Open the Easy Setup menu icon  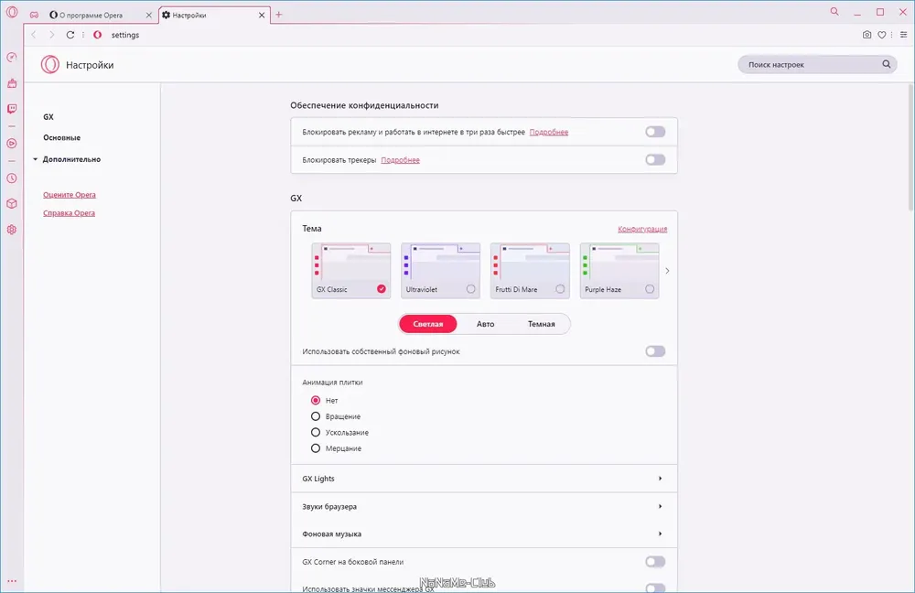coord(903,35)
